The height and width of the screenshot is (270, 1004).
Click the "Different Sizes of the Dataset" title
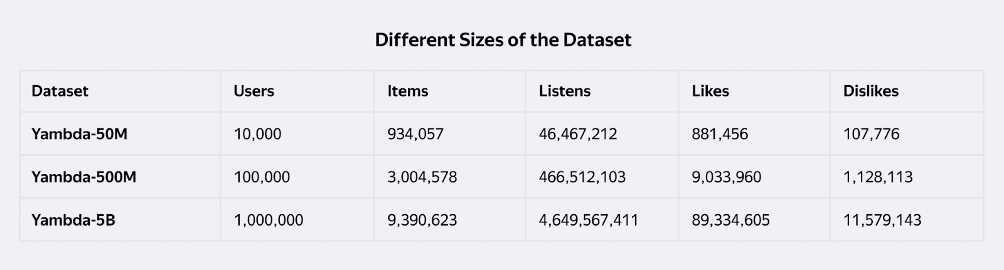point(503,40)
